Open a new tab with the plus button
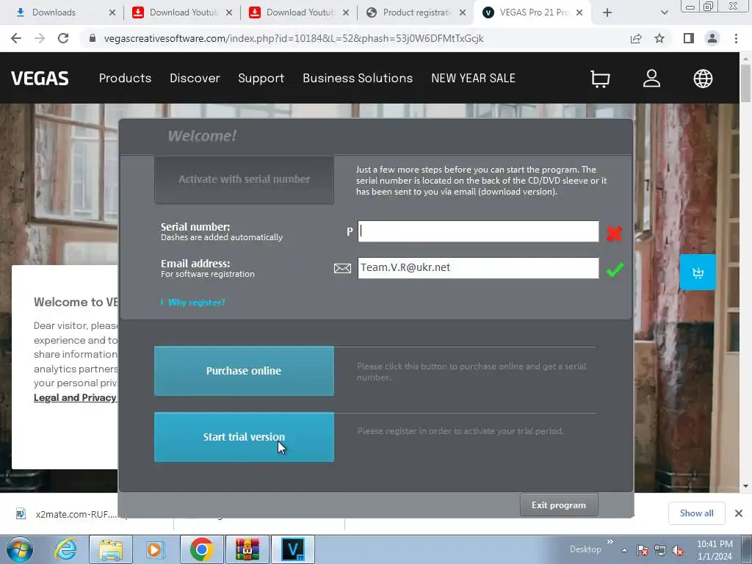752x564 pixels. [607, 13]
